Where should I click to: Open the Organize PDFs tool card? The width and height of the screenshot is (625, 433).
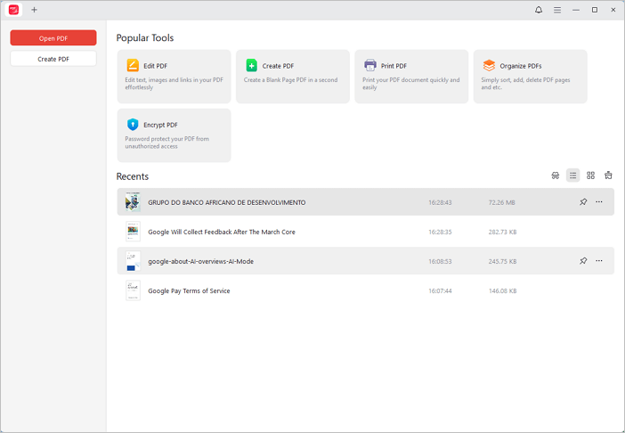coord(531,77)
